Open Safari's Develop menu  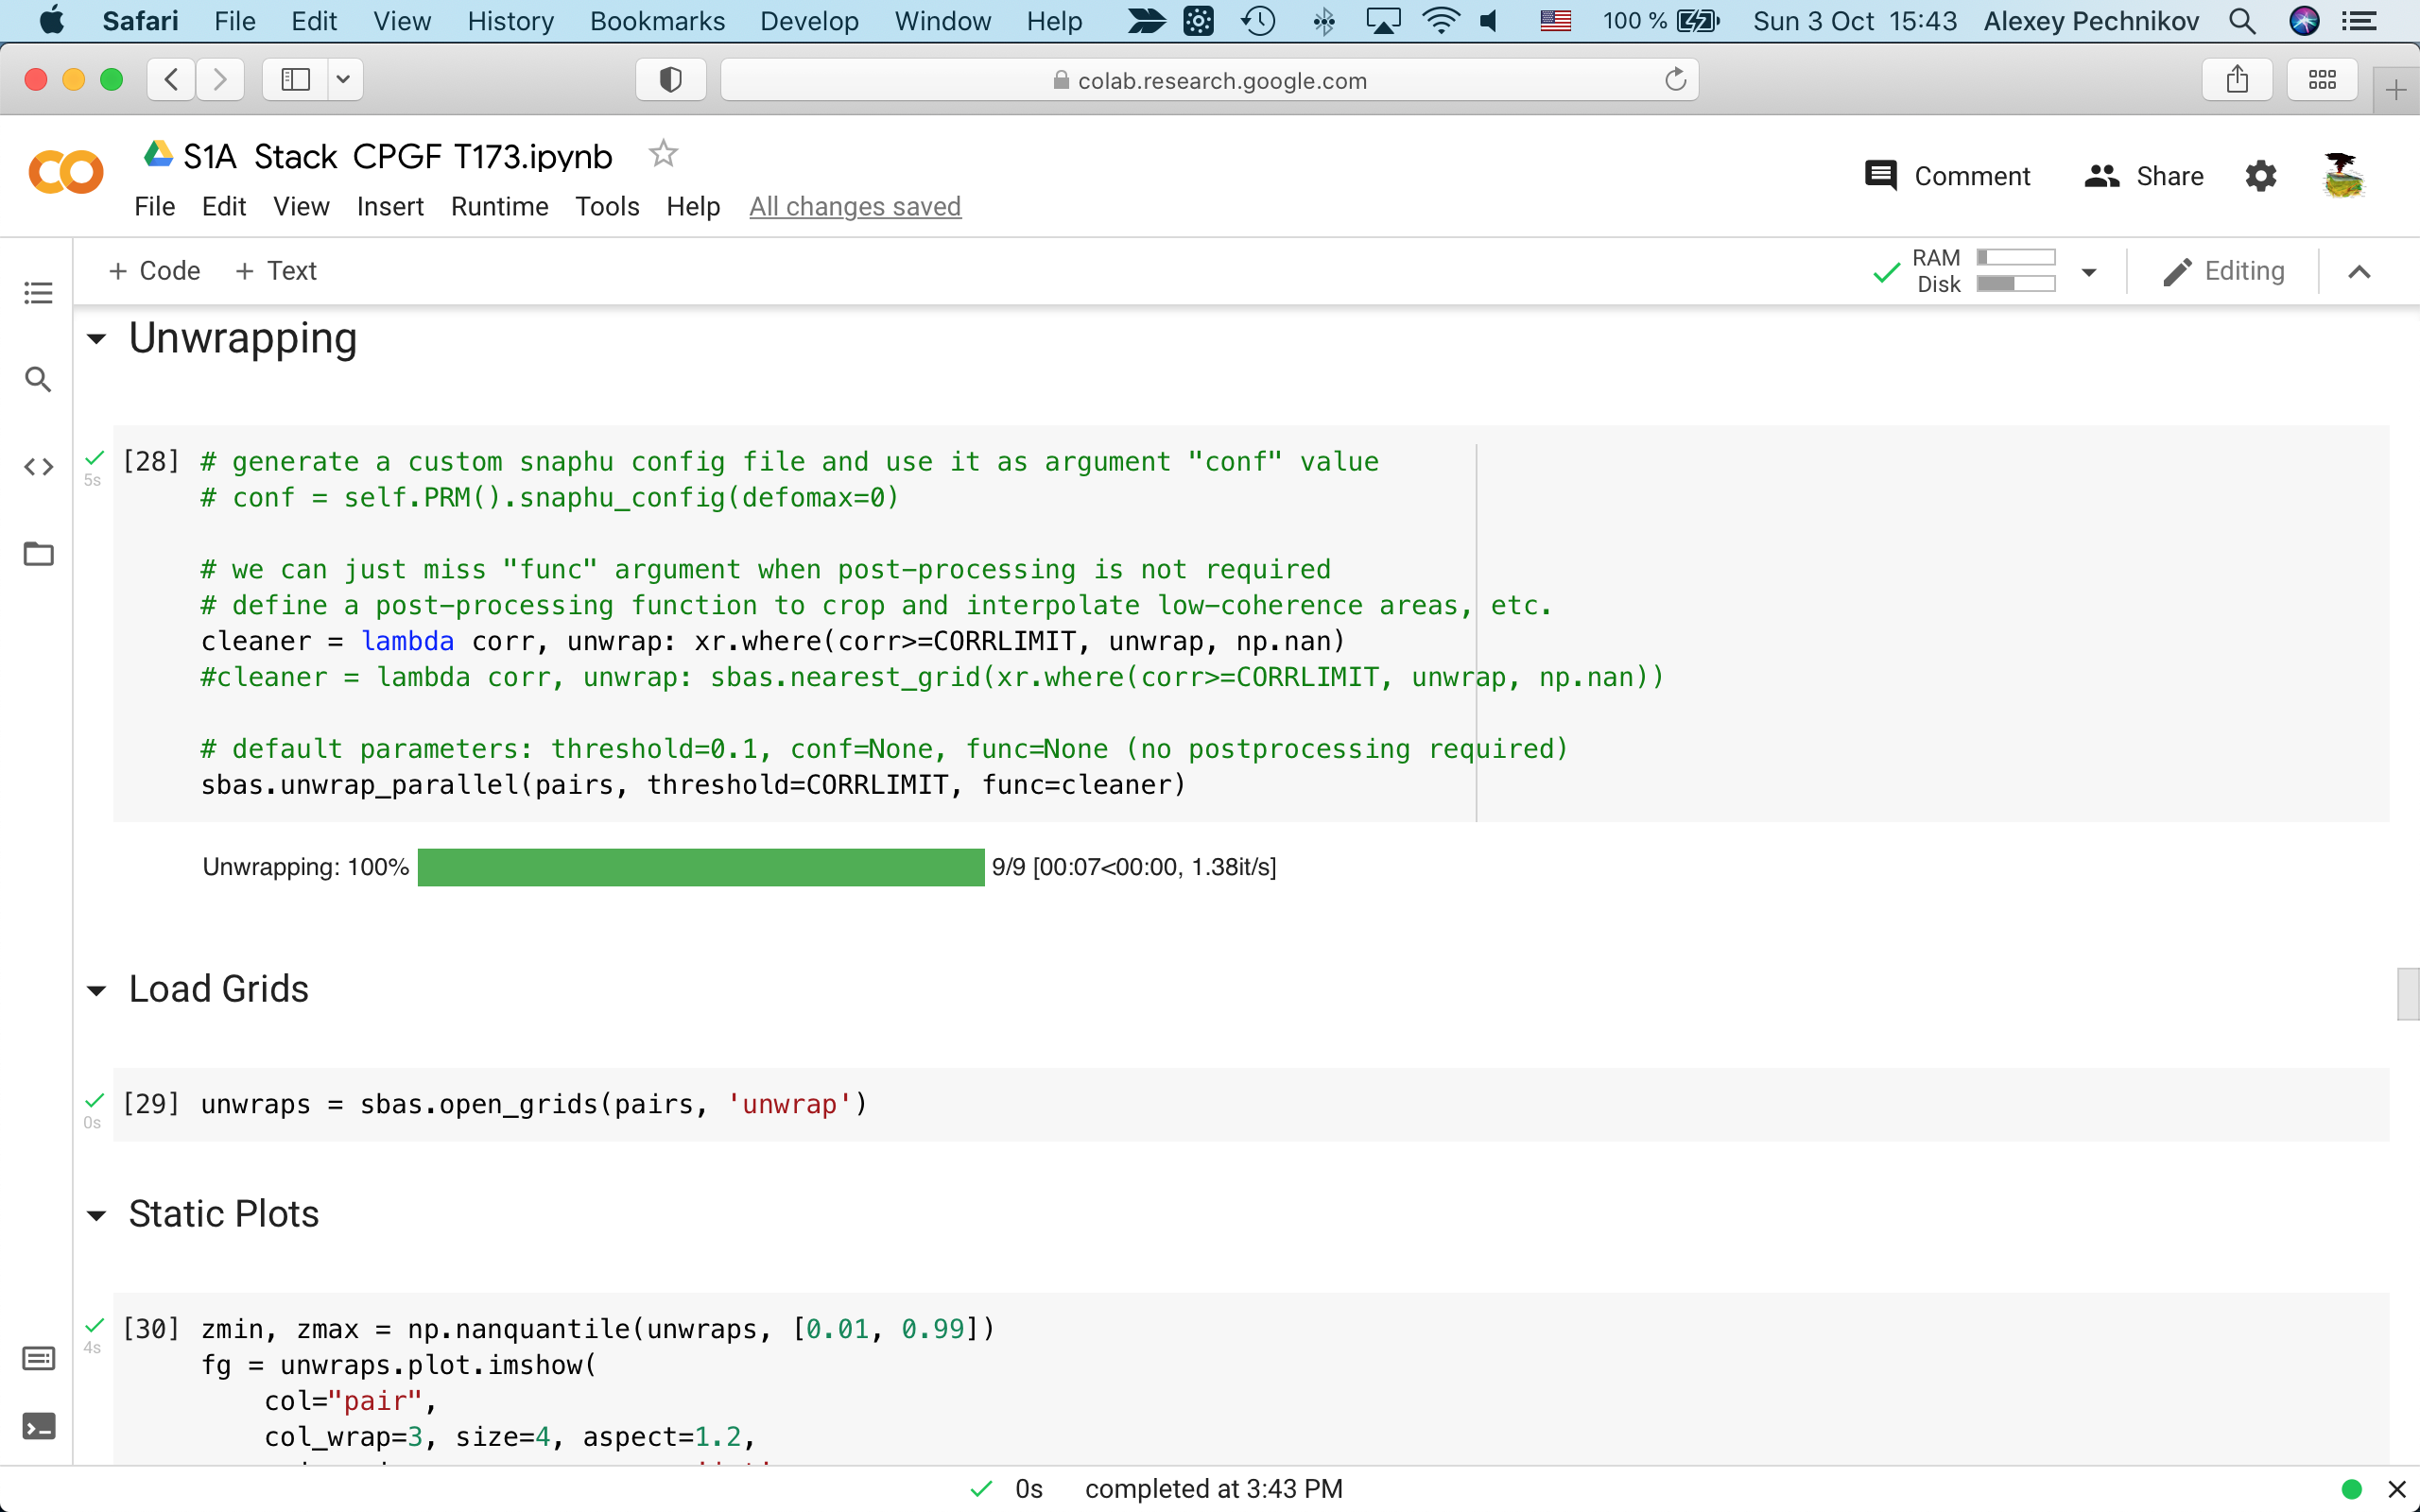point(809,21)
